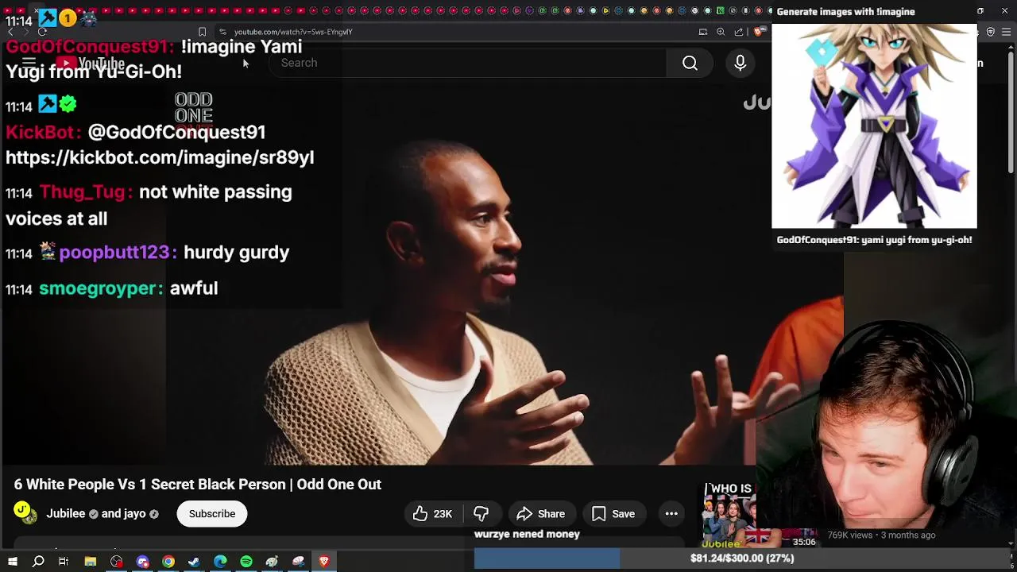Viewport: 1017px width, 572px height.
Task: Reload the page with the refresh icon
Action: (x=42, y=32)
